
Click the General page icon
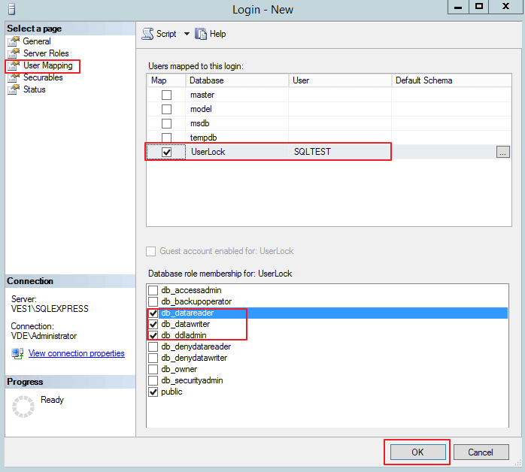tap(14, 41)
